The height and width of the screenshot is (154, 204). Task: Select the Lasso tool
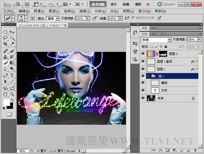pos(5,38)
